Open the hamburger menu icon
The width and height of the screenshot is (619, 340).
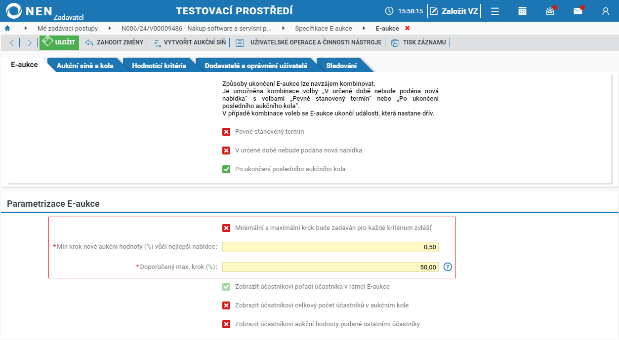click(x=495, y=11)
